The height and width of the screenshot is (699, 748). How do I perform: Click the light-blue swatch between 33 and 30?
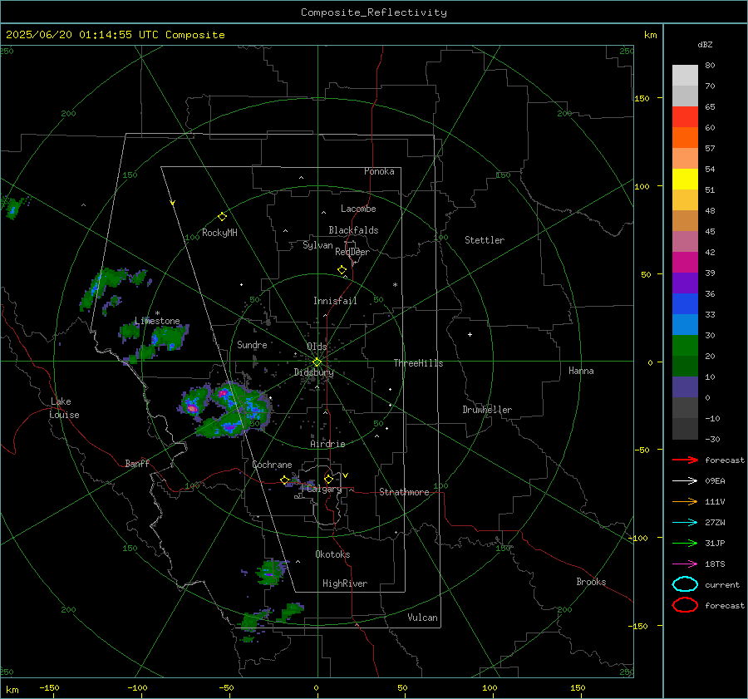tap(685, 324)
